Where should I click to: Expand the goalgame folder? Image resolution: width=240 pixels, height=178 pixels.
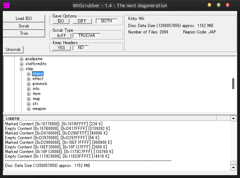coord(22,59)
